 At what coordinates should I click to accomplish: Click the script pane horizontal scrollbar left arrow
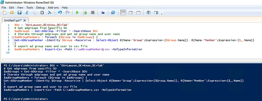tap(2, 60)
